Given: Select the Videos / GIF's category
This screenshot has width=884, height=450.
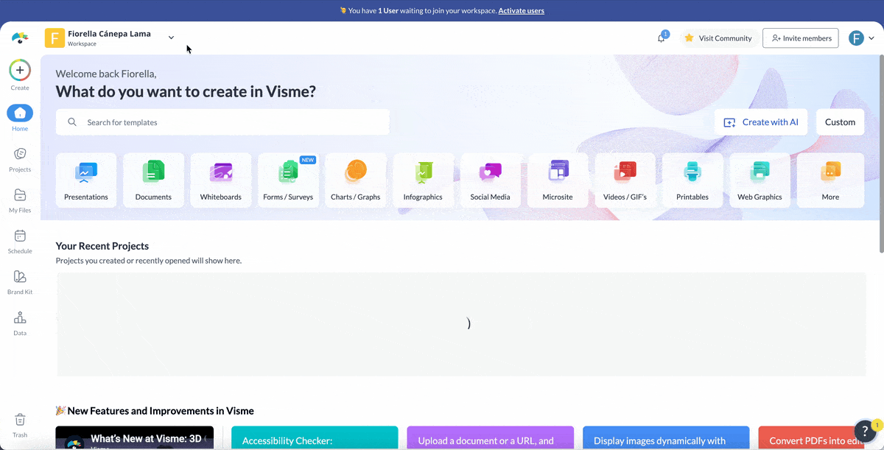Looking at the screenshot, I should pyautogui.click(x=625, y=180).
